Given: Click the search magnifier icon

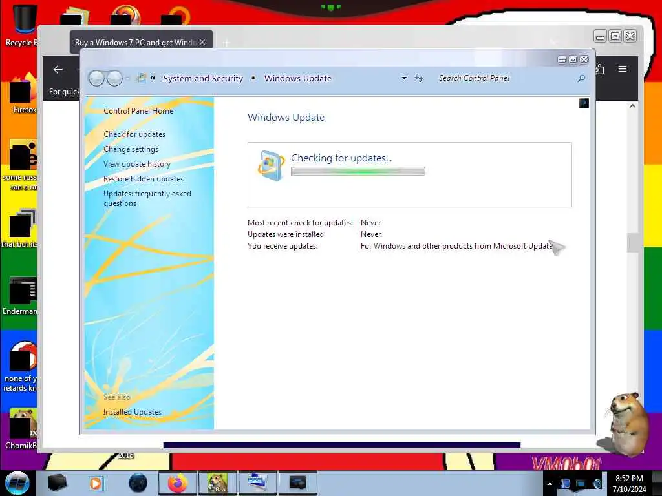Looking at the screenshot, I should coord(581,78).
